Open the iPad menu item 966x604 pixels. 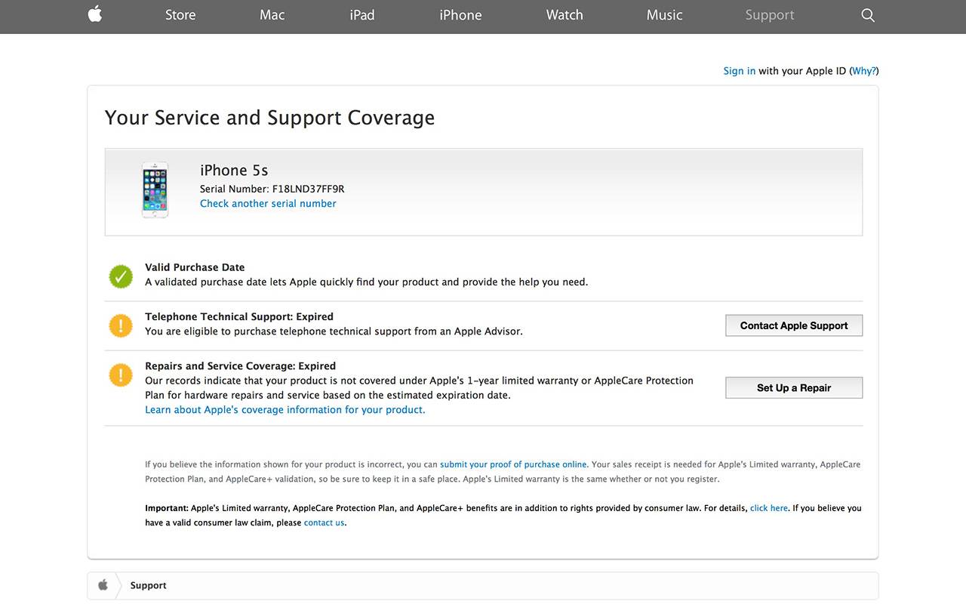362,15
